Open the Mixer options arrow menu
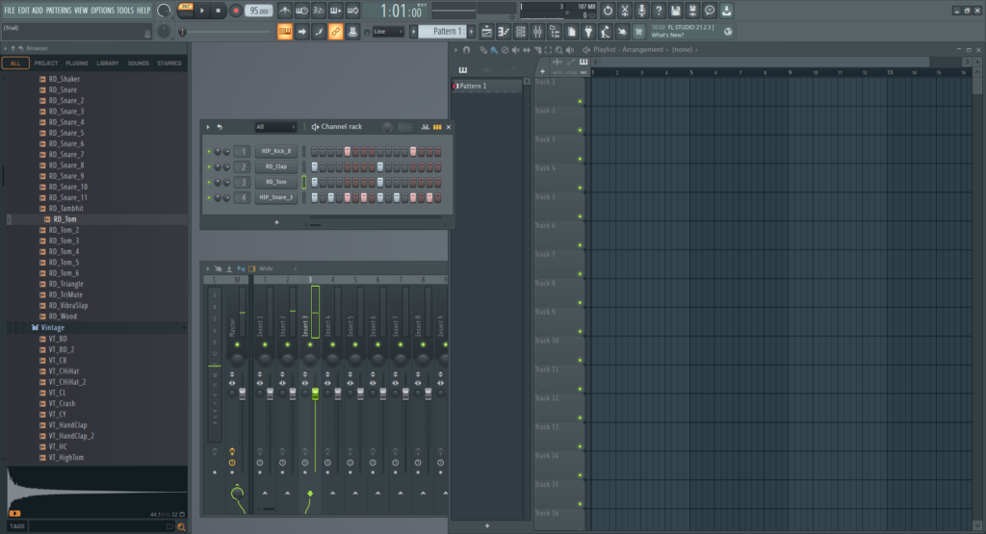The image size is (986, 534). click(208, 268)
